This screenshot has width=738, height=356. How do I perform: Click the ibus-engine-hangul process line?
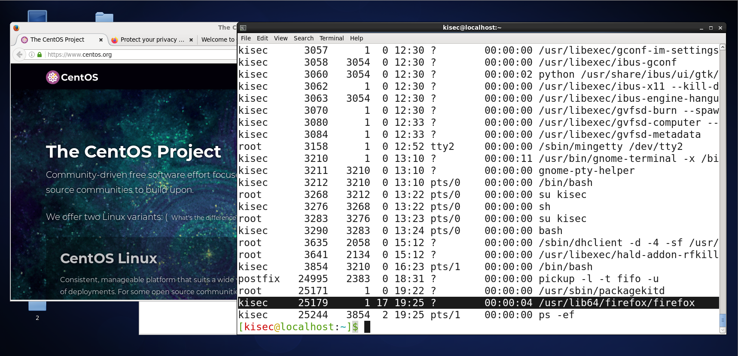coord(479,98)
